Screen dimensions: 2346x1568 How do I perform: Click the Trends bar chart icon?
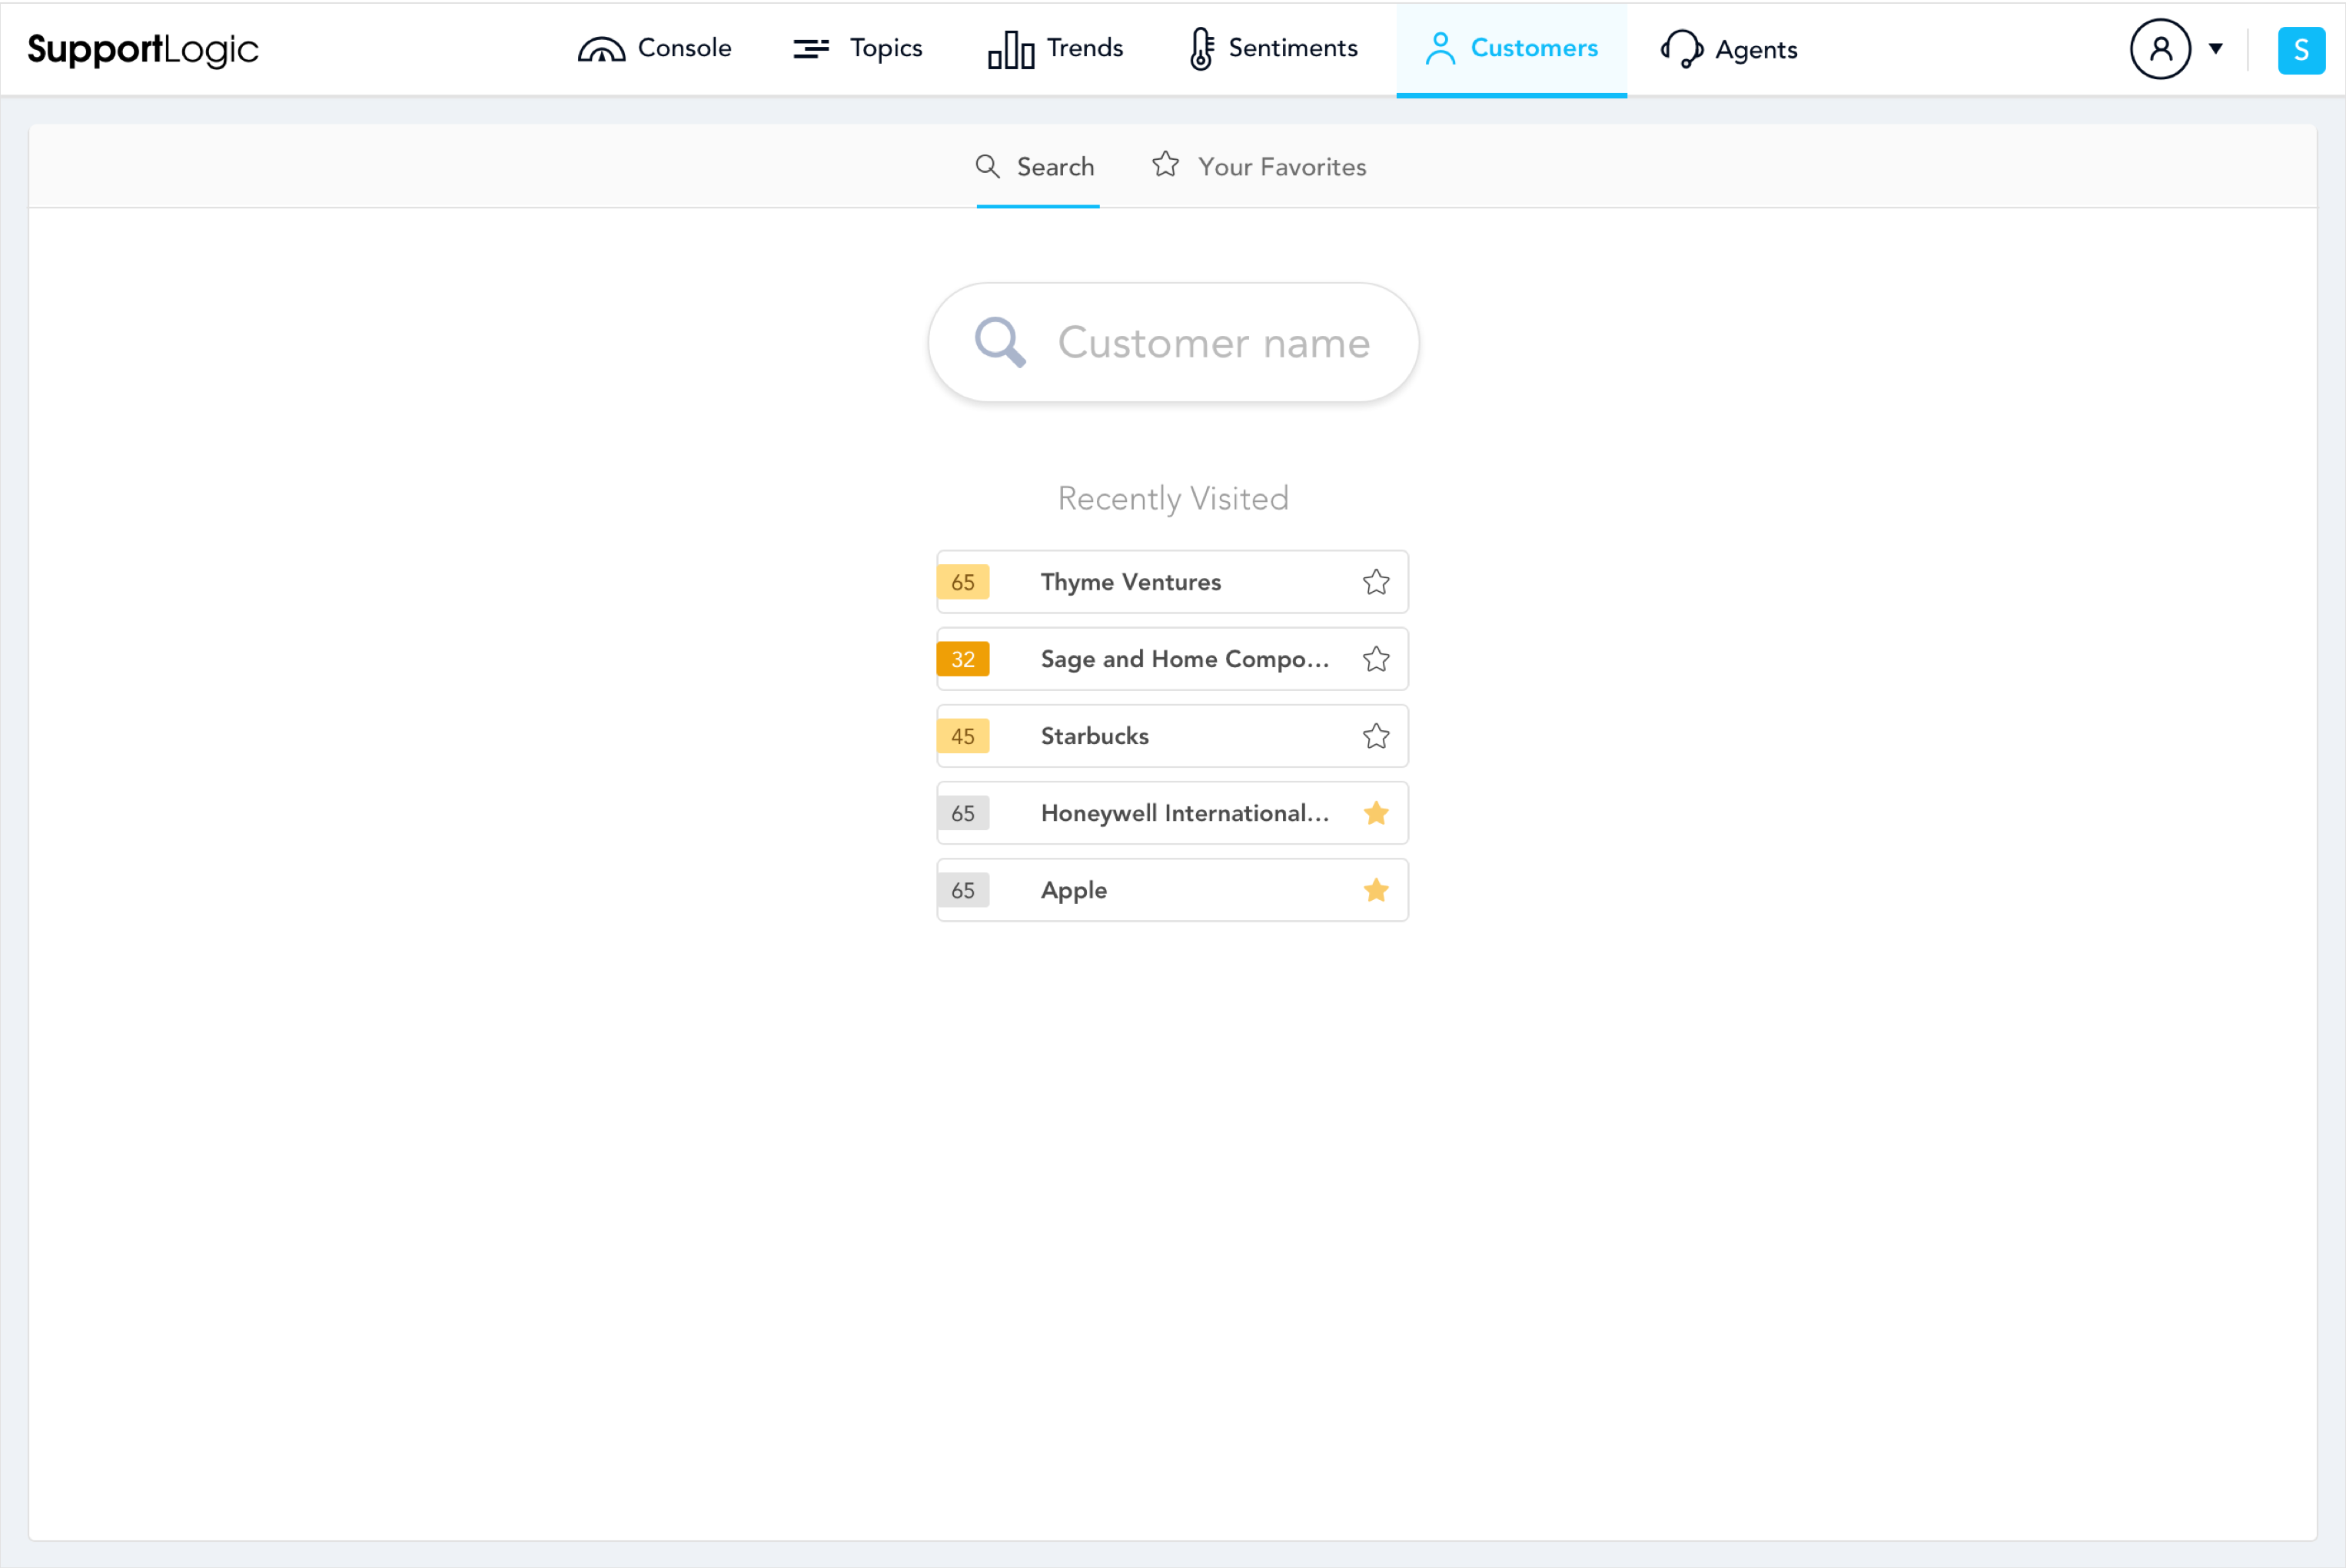(x=1010, y=49)
